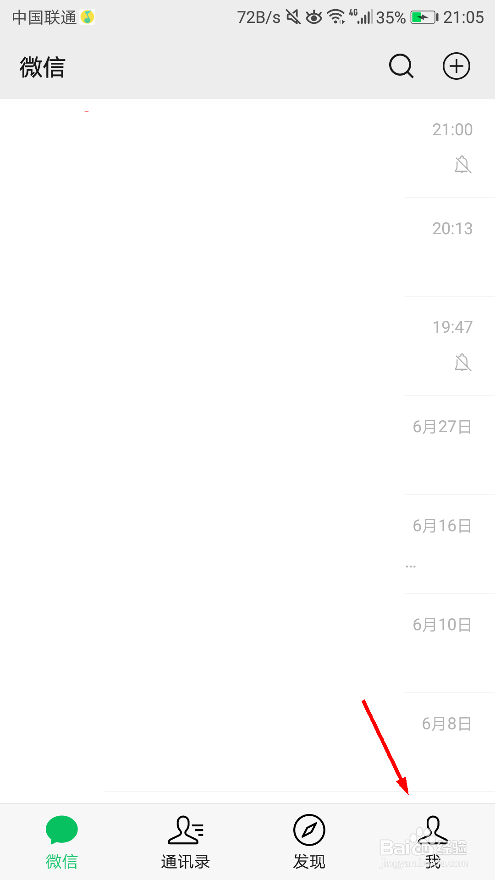Open the chat dated 6月10日
495x880 pixels.
point(247,643)
